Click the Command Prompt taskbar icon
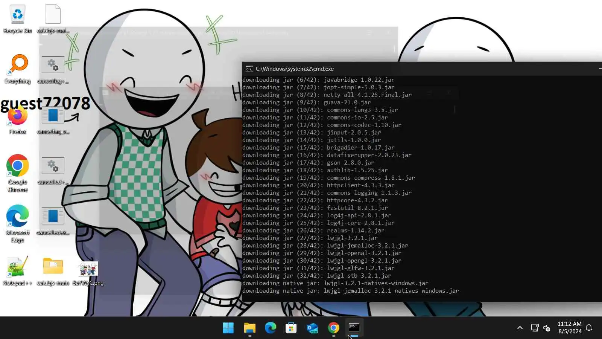602x339 pixels. point(354,328)
